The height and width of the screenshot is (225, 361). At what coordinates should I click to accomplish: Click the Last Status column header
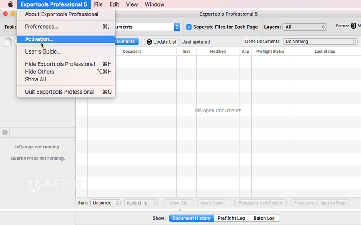tap(325, 51)
